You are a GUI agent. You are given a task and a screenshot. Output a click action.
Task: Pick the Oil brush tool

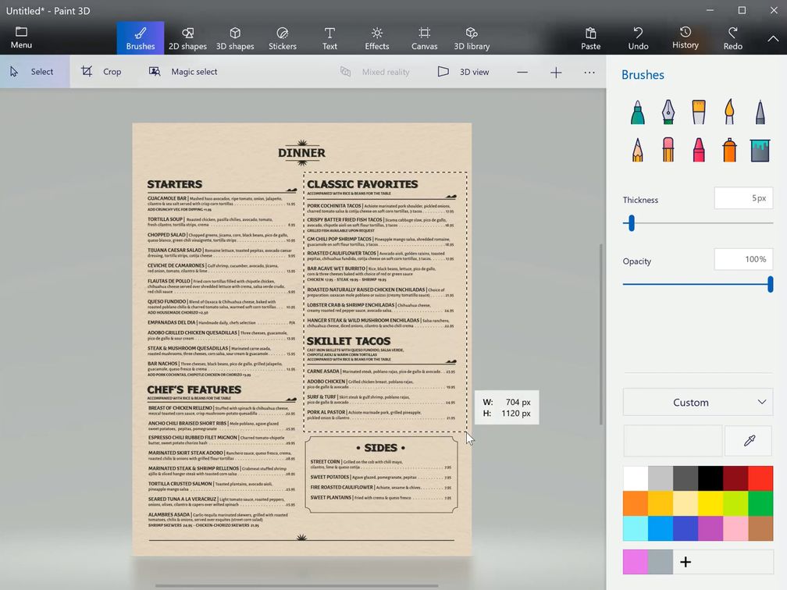(699, 112)
